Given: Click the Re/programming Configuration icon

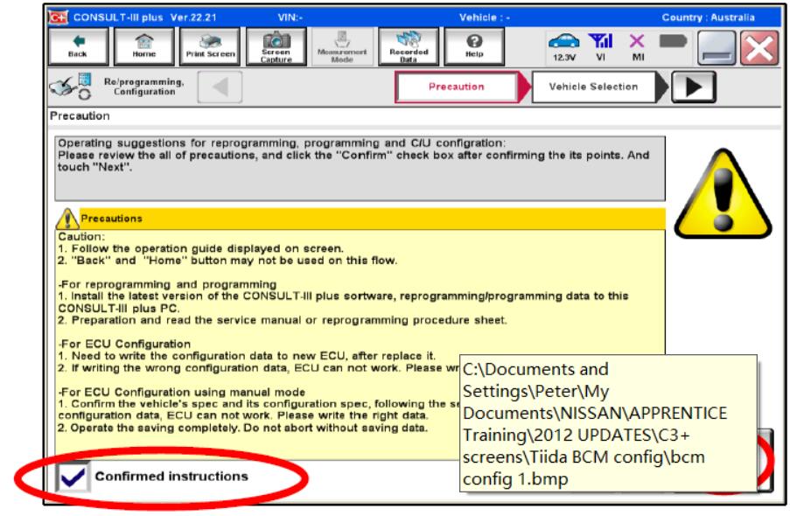Looking at the screenshot, I should (71, 87).
